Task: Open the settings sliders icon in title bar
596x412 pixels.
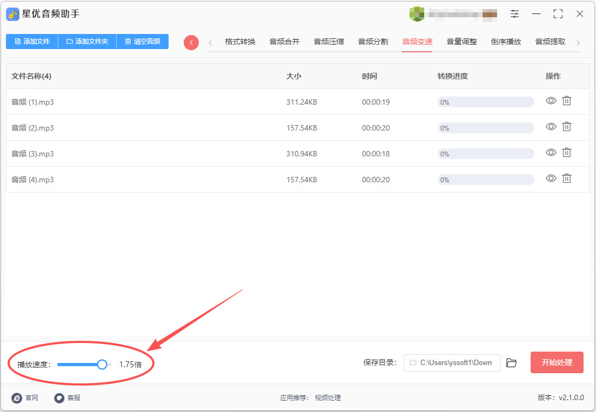Action: [x=514, y=14]
